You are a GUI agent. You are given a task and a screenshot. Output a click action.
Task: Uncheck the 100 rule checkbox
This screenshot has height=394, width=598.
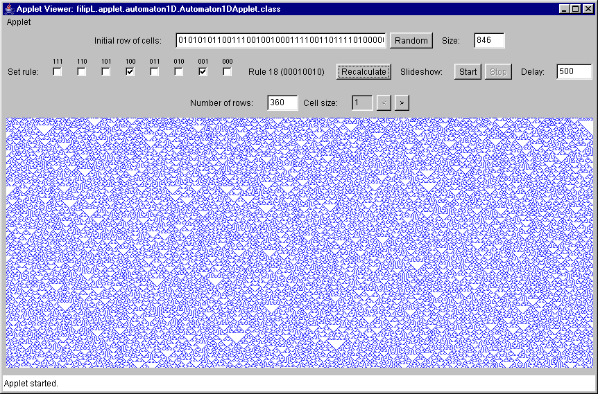click(130, 71)
